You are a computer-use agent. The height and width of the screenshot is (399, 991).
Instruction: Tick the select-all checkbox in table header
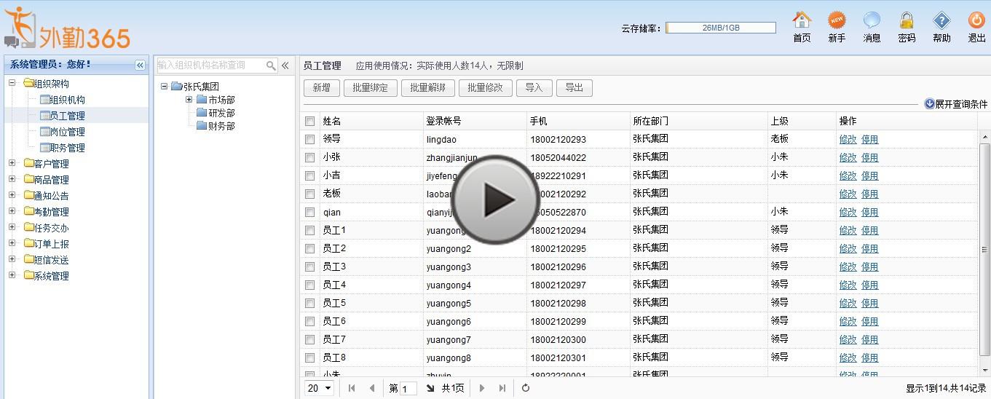pyautogui.click(x=310, y=122)
